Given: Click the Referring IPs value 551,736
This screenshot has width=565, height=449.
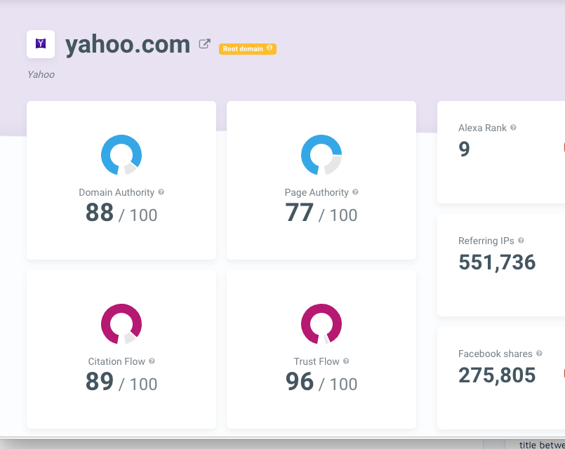Looking at the screenshot, I should point(497,262).
